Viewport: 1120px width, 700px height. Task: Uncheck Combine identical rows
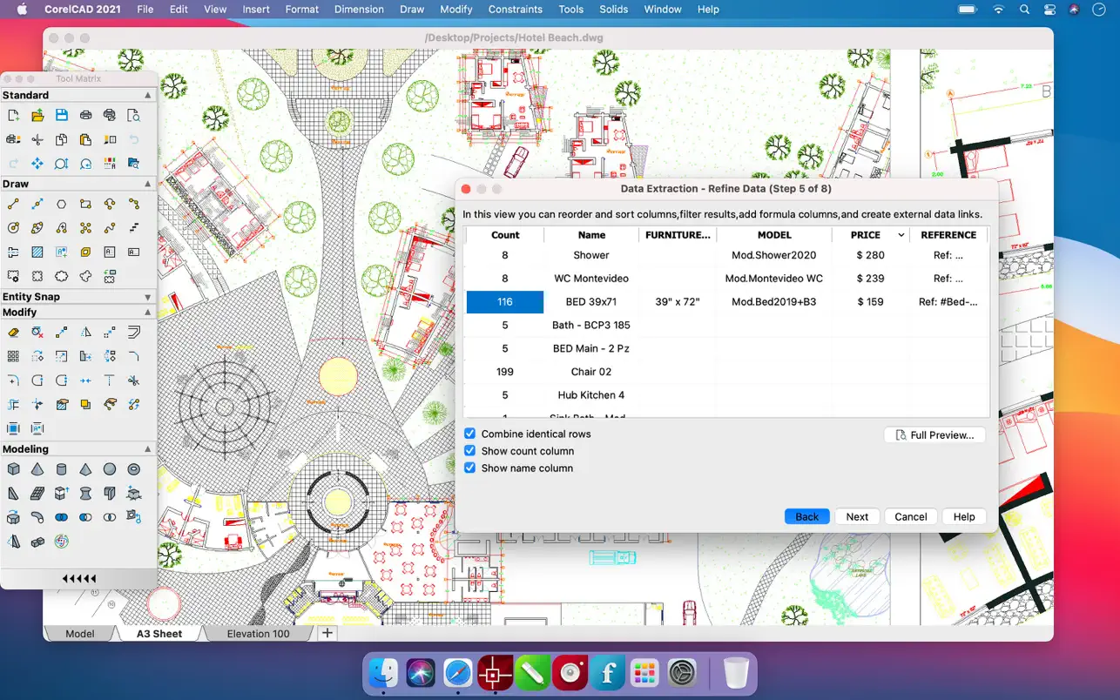(470, 434)
